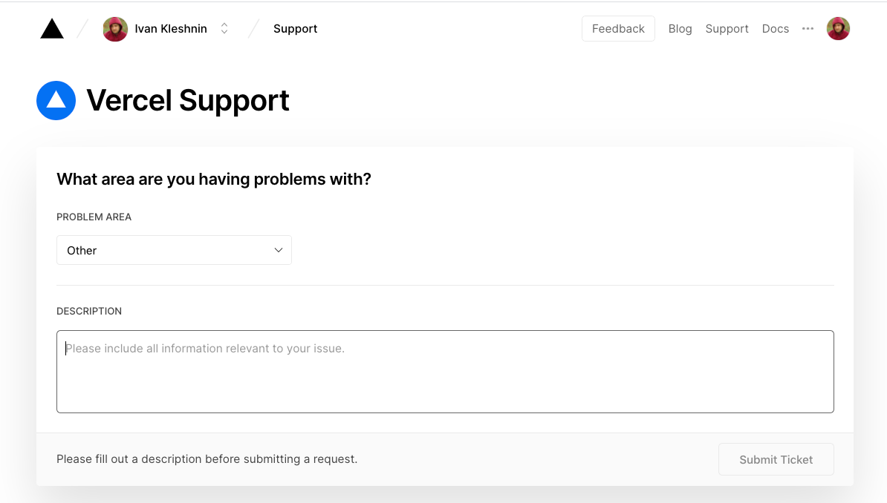Open the account avatar at the top right
This screenshot has width=887, height=503.
(x=838, y=28)
